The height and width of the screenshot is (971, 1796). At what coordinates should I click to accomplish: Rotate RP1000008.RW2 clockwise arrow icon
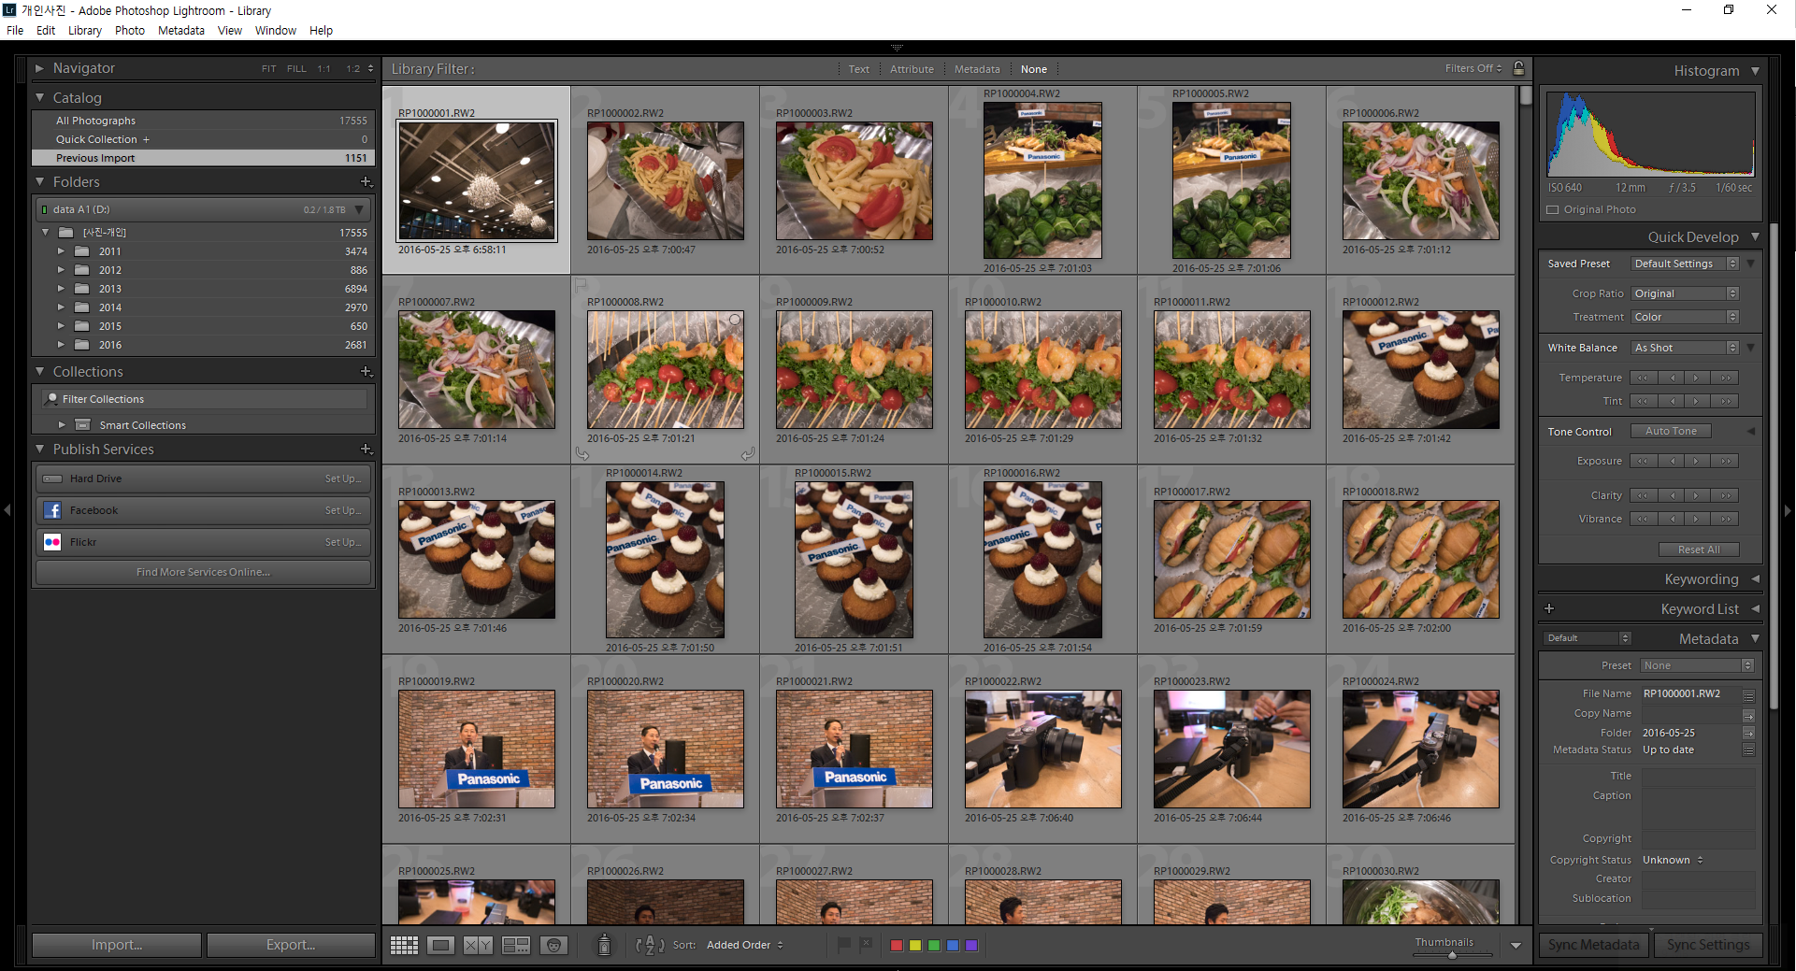(748, 454)
